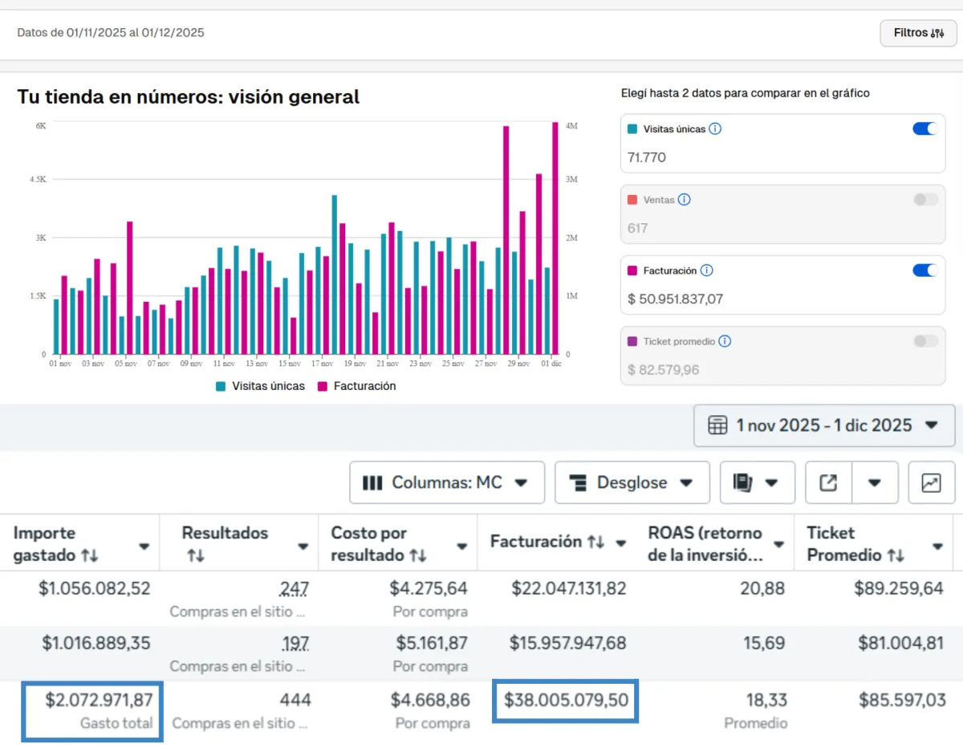The image size is (963, 752).
Task: Click info icon next to Visitas únicas
Action: point(715,128)
